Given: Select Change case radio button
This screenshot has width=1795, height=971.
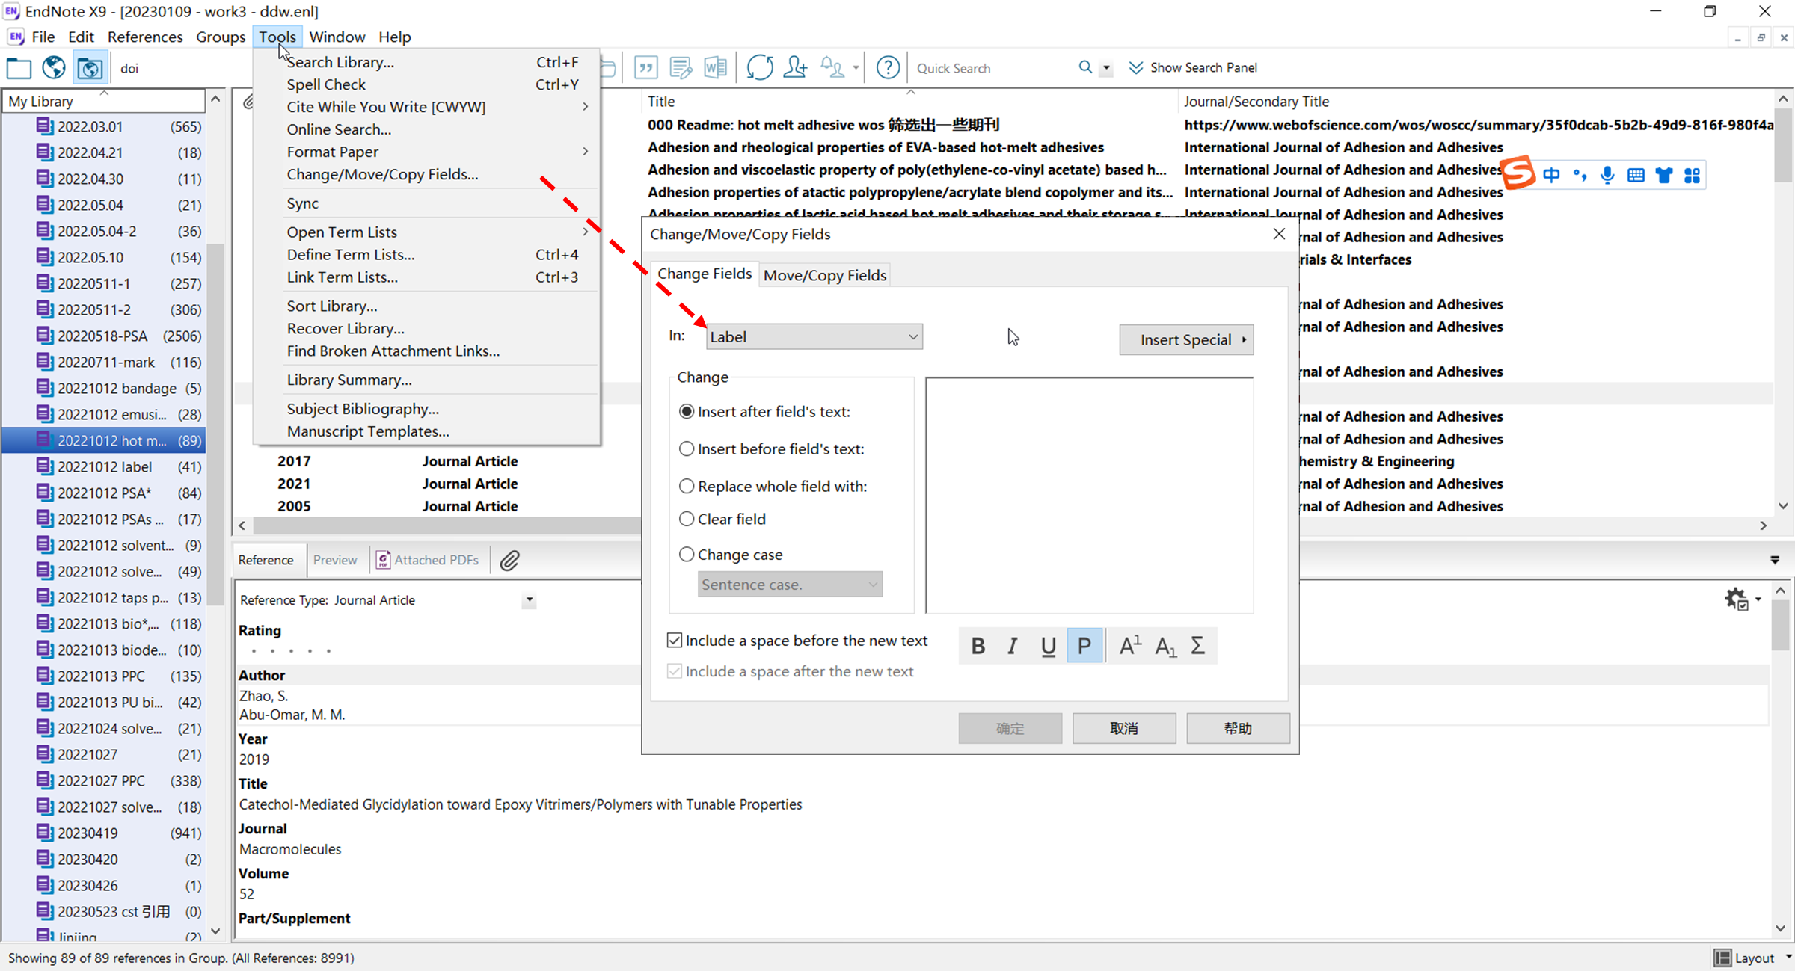Looking at the screenshot, I should (686, 555).
